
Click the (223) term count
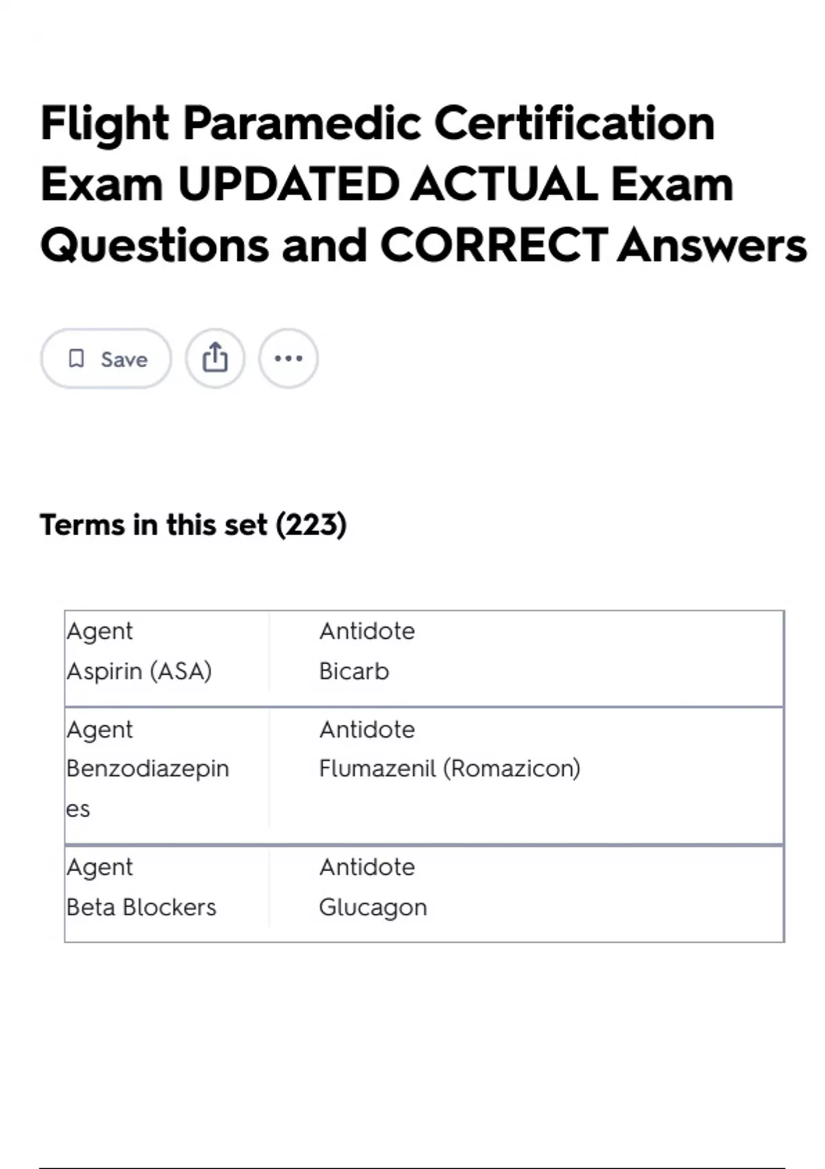point(311,525)
